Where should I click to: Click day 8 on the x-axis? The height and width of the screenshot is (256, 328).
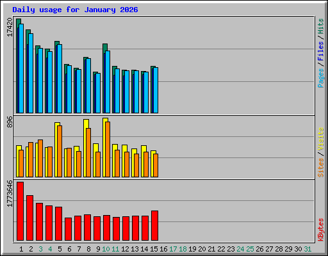88,249
